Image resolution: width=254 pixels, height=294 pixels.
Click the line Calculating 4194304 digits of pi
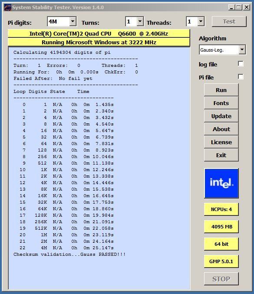(62, 53)
